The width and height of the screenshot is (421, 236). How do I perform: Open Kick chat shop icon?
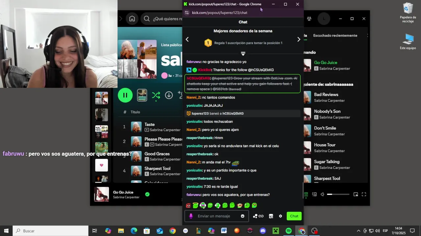pos(271,216)
